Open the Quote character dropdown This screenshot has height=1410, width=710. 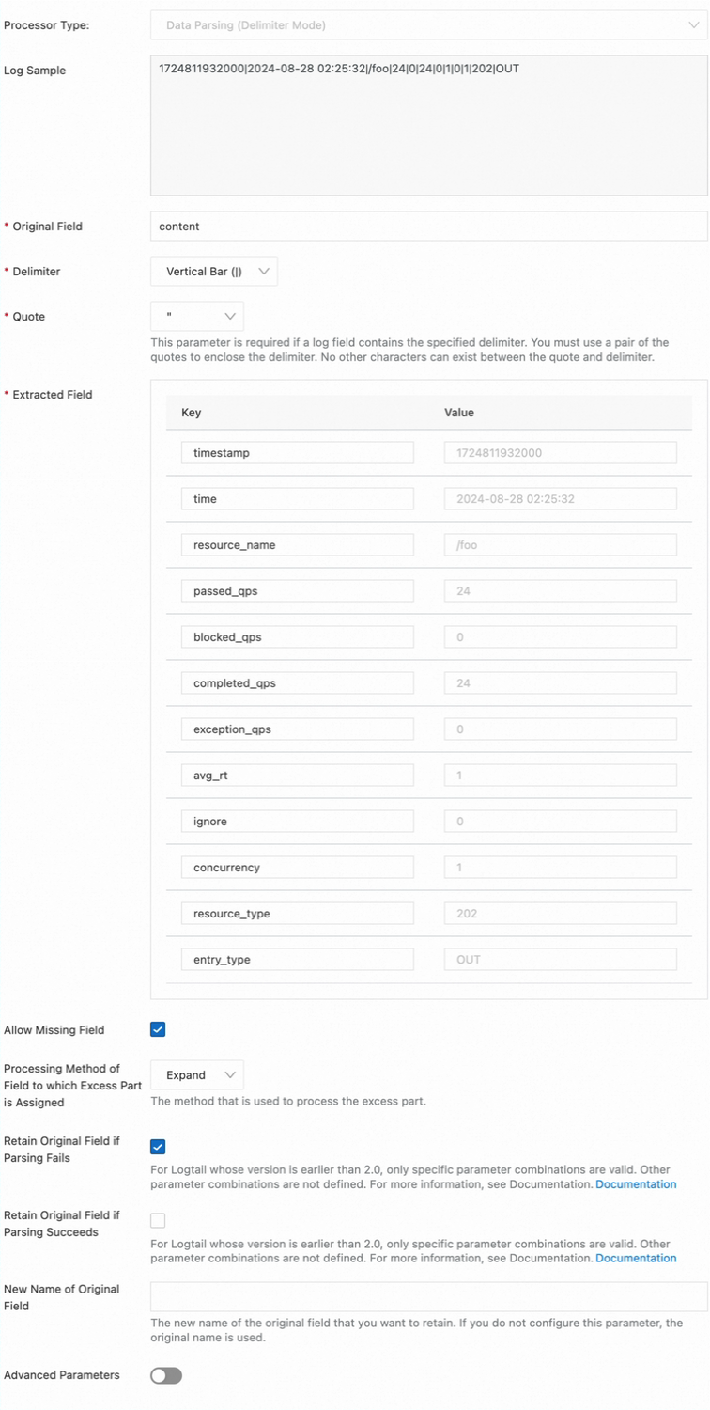pyautogui.click(x=197, y=317)
